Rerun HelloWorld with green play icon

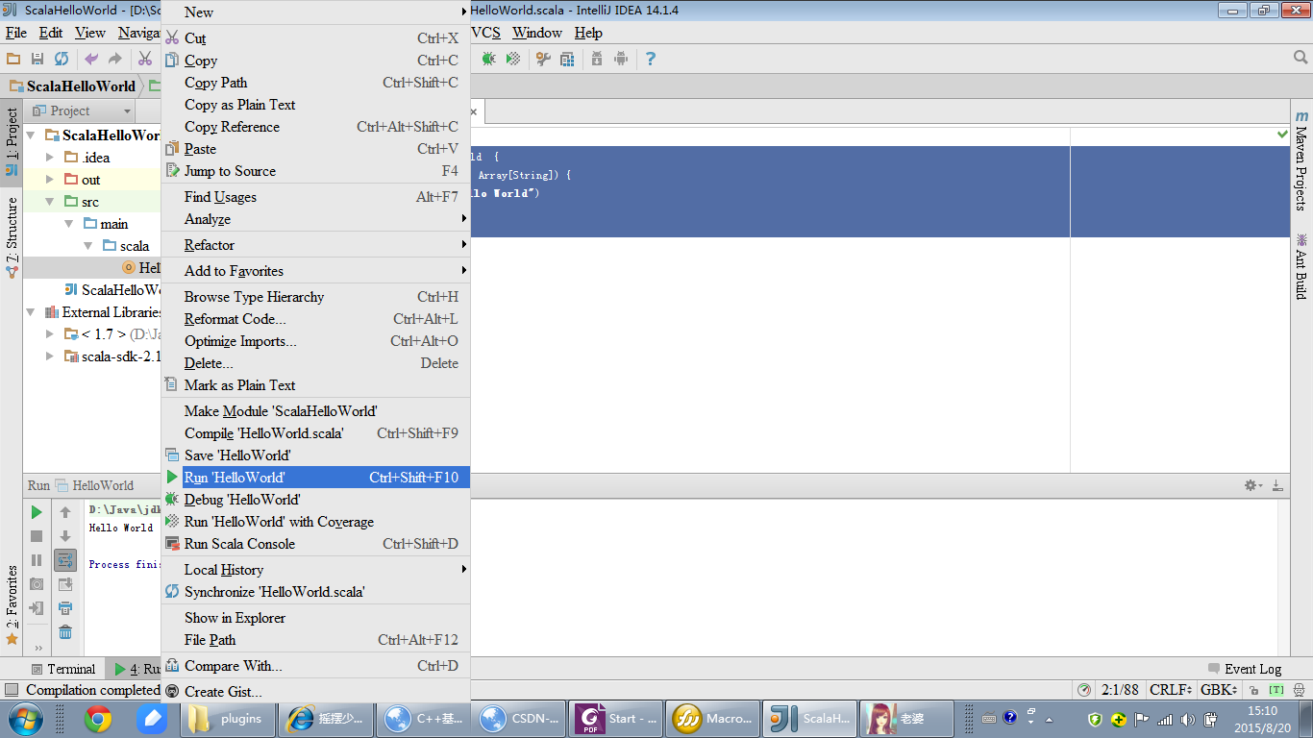(37, 512)
